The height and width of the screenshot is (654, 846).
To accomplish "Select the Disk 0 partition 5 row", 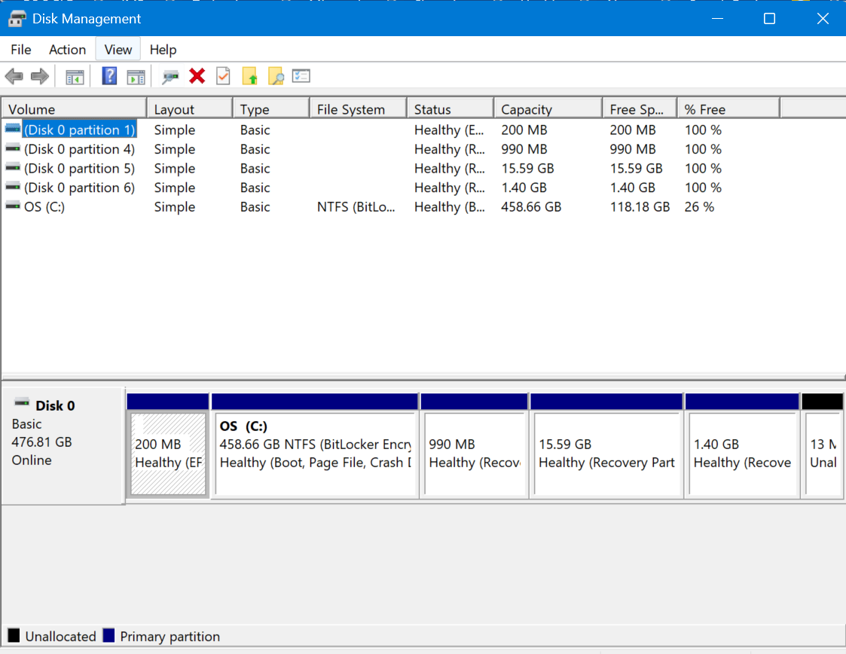I will tap(73, 168).
